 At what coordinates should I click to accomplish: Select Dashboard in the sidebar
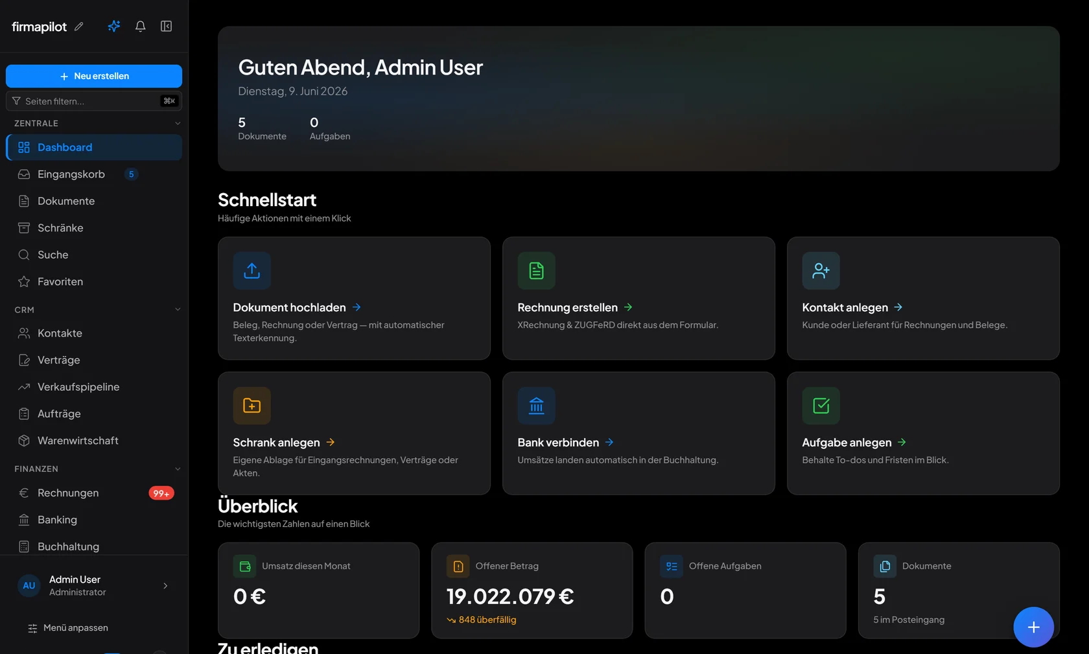point(94,147)
